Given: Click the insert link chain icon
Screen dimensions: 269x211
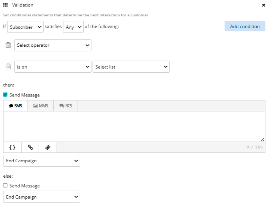Looking at the screenshot, I should [x=30, y=147].
